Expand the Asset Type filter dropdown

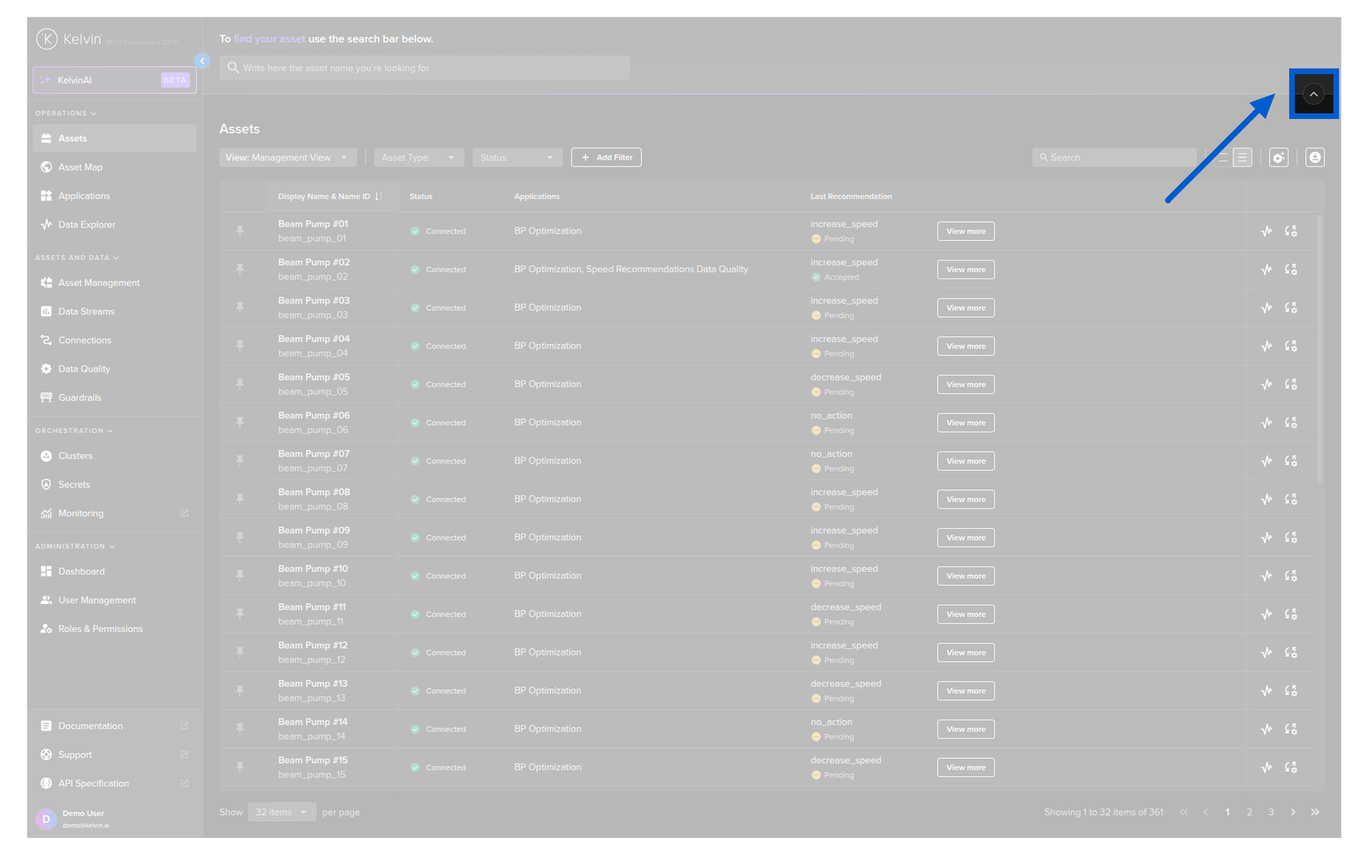click(x=418, y=157)
